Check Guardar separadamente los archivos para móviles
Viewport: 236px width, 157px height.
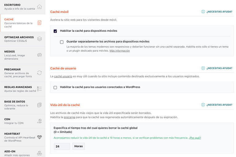point(62,42)
